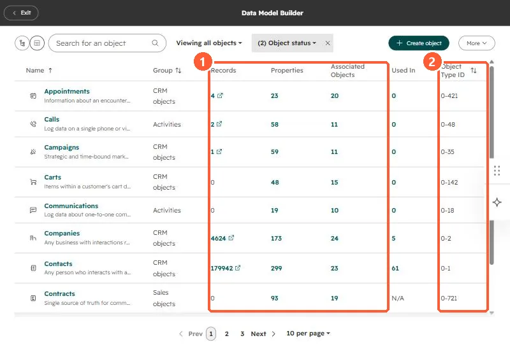Select page 1 in pagination

pos(211,334)
